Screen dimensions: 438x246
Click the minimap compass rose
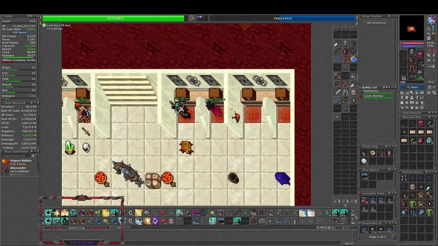tap(431, 20)
